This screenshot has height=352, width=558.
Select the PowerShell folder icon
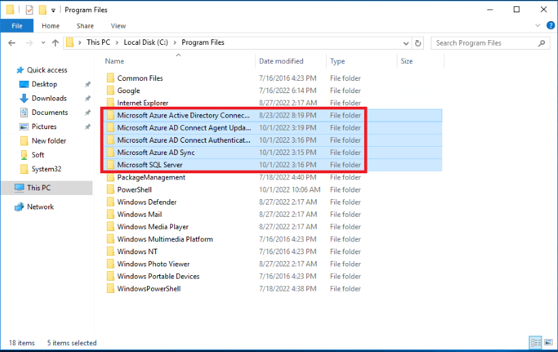(111, 190)
